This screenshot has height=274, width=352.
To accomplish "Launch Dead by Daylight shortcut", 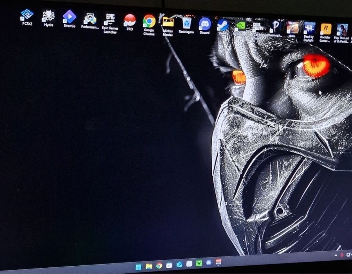I will (x=309, y=32).
